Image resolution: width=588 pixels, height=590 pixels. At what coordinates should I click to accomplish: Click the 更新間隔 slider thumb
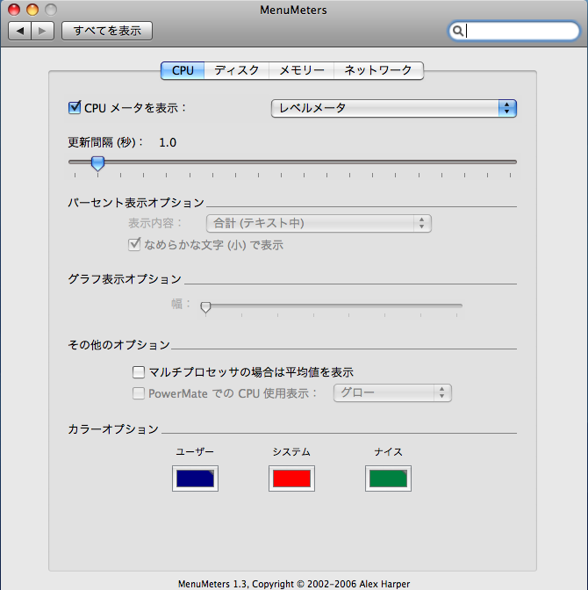click(97, 163)
